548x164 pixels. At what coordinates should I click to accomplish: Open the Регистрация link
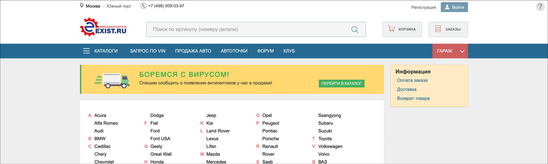coord(424,7)
